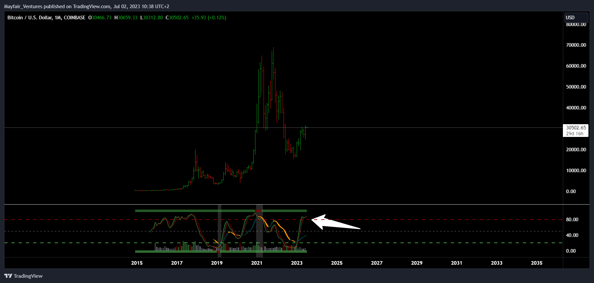This screenshot has width=594, height=283.
Task: Click the 2035 time axis label
Action: tap(536, 263)
